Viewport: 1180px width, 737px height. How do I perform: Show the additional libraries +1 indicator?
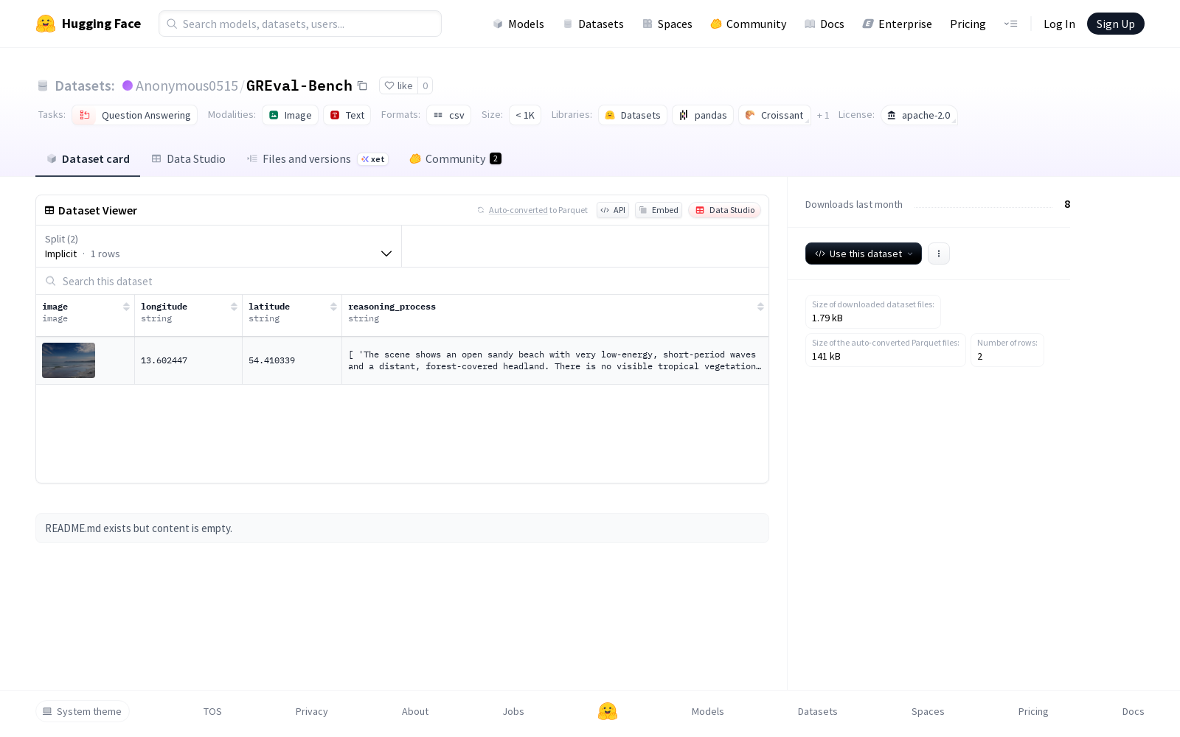click(x=823, y=115)
